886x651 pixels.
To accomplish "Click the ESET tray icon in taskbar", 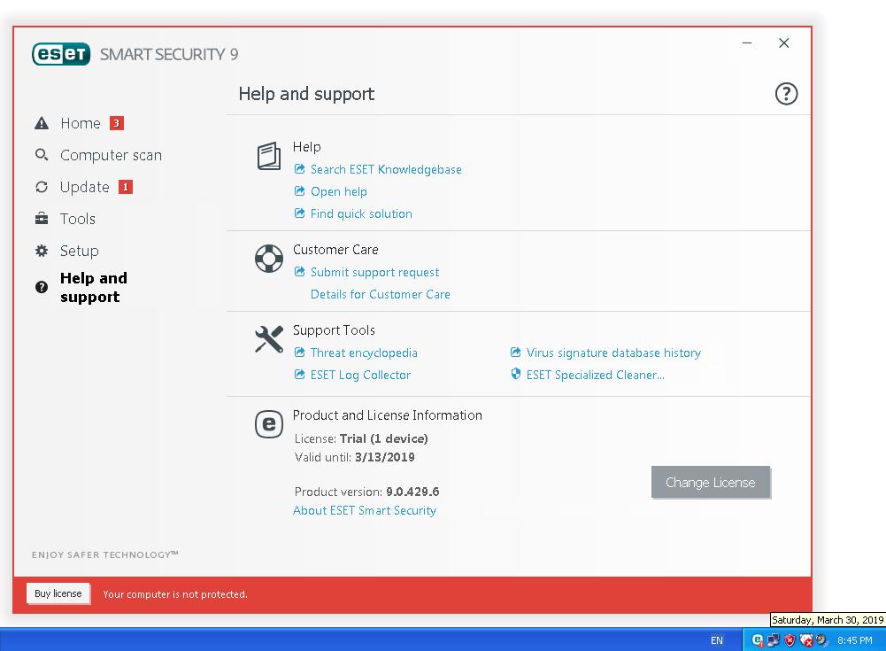I will click(x=757, y=640).
